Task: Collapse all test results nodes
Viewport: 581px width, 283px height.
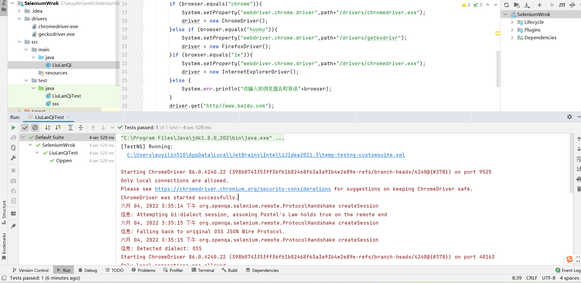Action: (81, 128)
